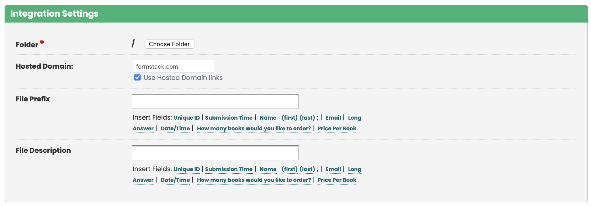This screenshot has width=591, height=206.
Task: Insert Price Per Book into File Description
Action: click(337, 180)
